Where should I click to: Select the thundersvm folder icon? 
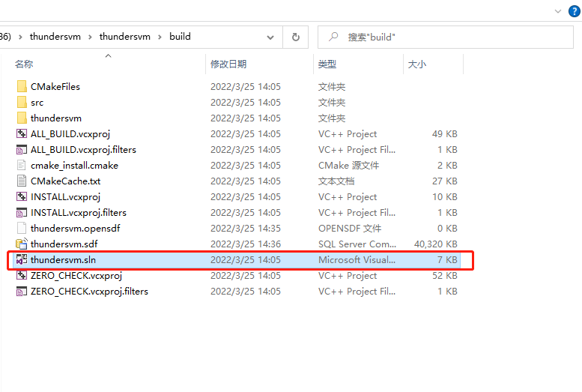pyautogui.click(x=22, y=118)
